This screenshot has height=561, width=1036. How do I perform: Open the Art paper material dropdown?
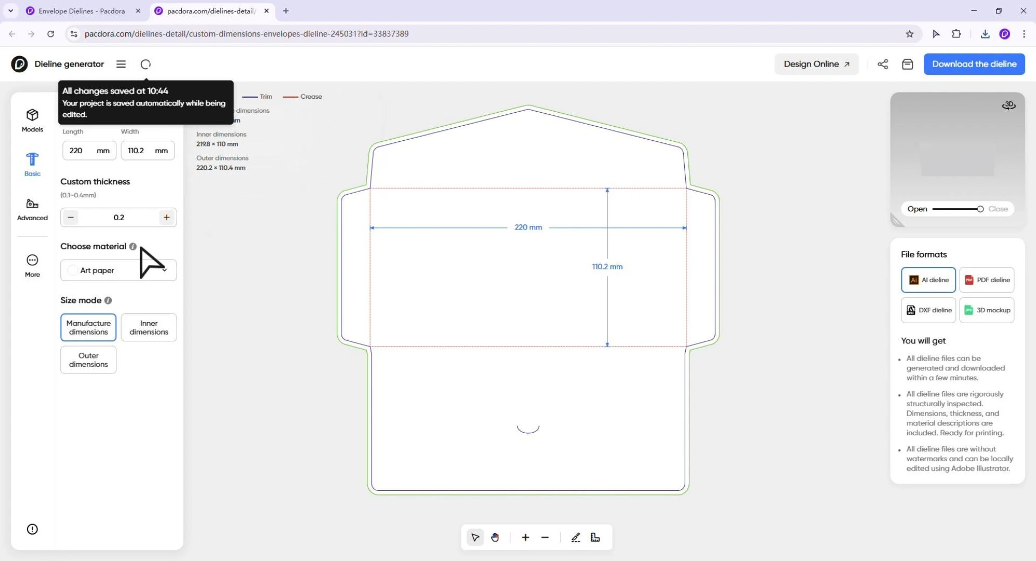[118, 270]
